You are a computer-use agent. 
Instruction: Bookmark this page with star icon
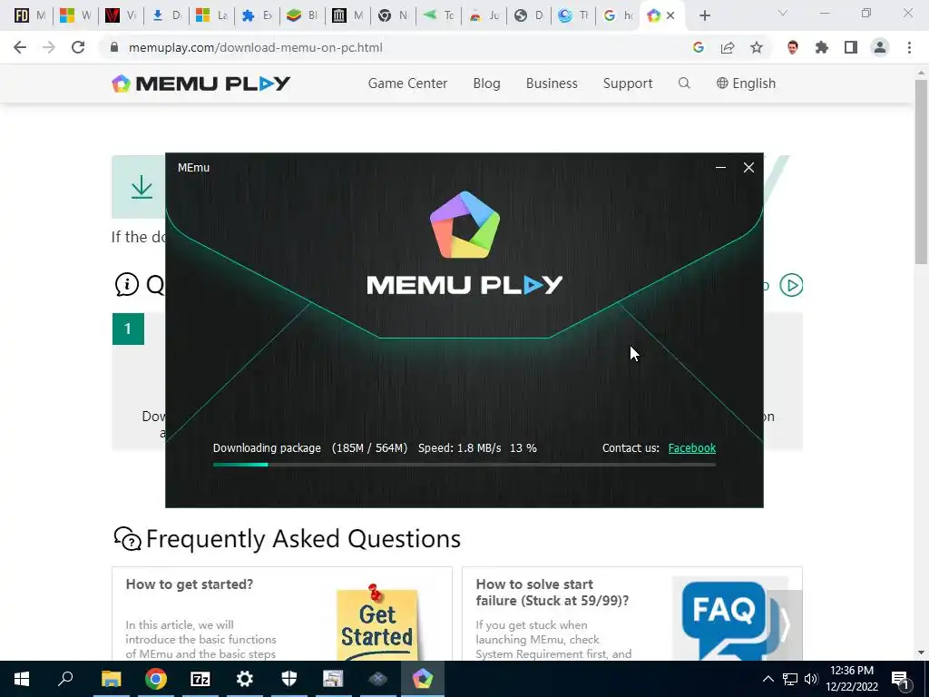(757, 47)
